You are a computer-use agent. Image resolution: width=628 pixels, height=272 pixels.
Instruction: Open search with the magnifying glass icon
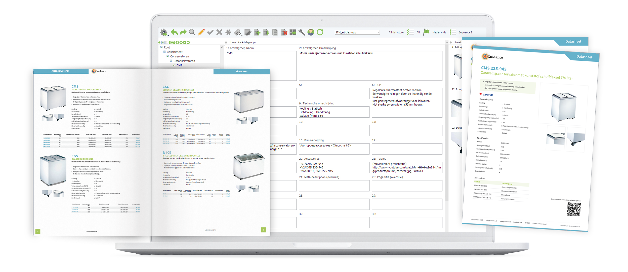point(192,32)
